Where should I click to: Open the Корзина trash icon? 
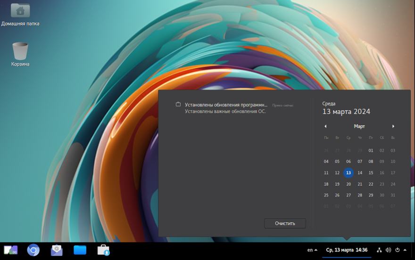point(20,51)
